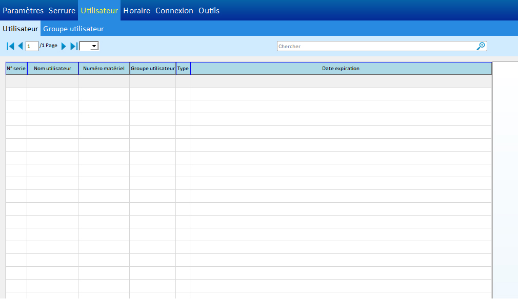The width and height of the screenshot is (518, 299).
Task: Click into the Chercher search field
Action: coord(376,46)
